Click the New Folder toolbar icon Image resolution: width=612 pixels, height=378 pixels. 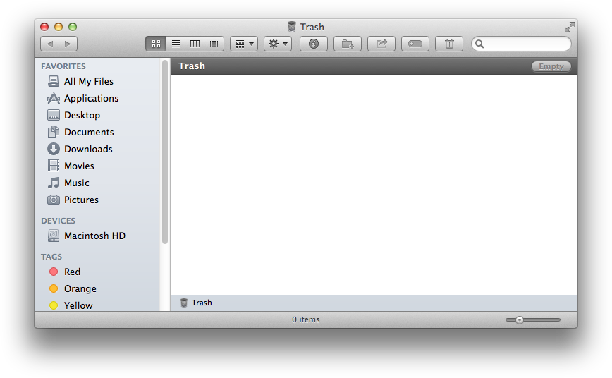point(348,44)
